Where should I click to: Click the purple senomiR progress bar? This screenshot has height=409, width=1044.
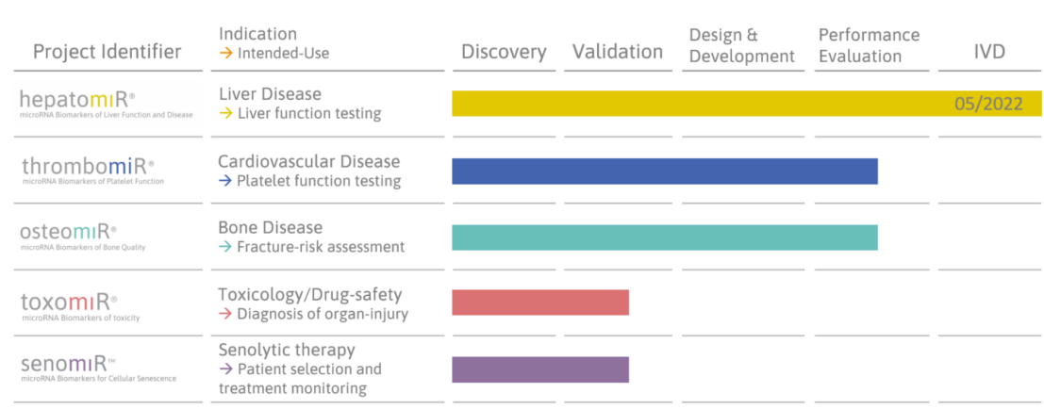(x=539, y=369)
